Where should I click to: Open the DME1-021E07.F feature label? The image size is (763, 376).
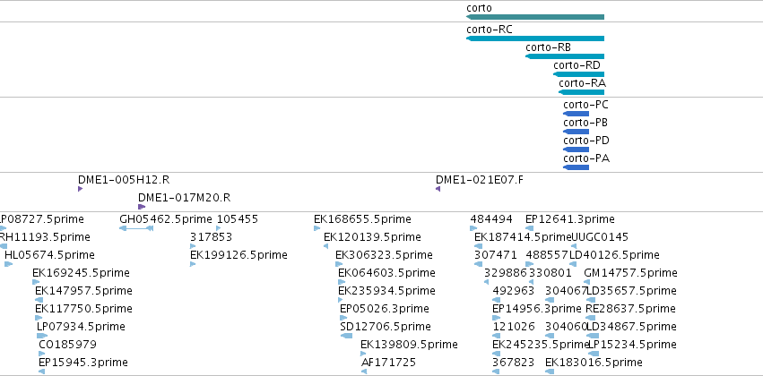pyautogui.click(x=480, y=180)
